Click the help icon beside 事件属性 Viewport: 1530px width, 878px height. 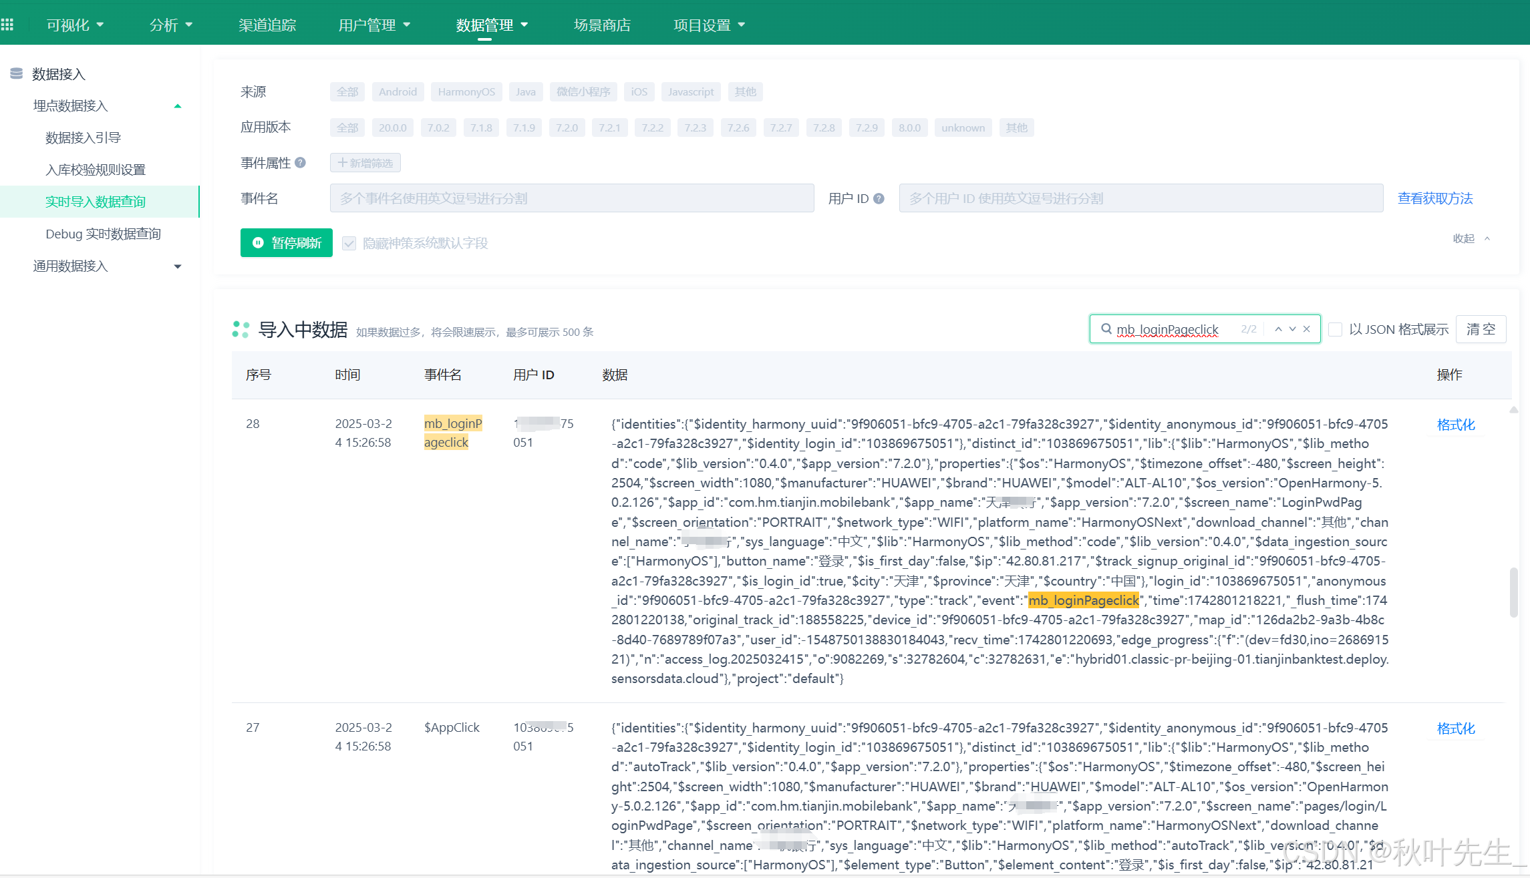(301, 162)
